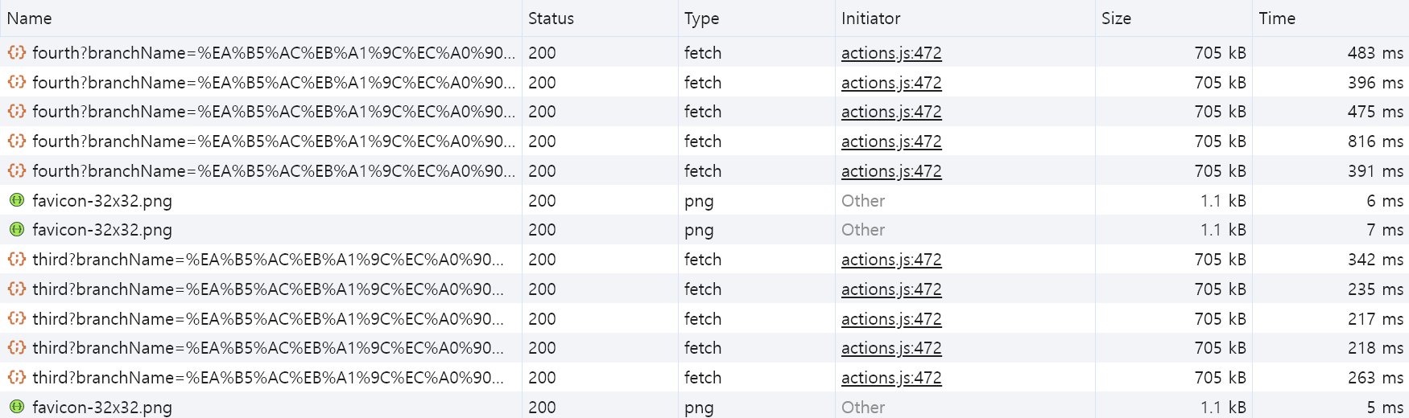
Task: Select the third?branchName request taking 218 ms
Action: click(267, 348)
